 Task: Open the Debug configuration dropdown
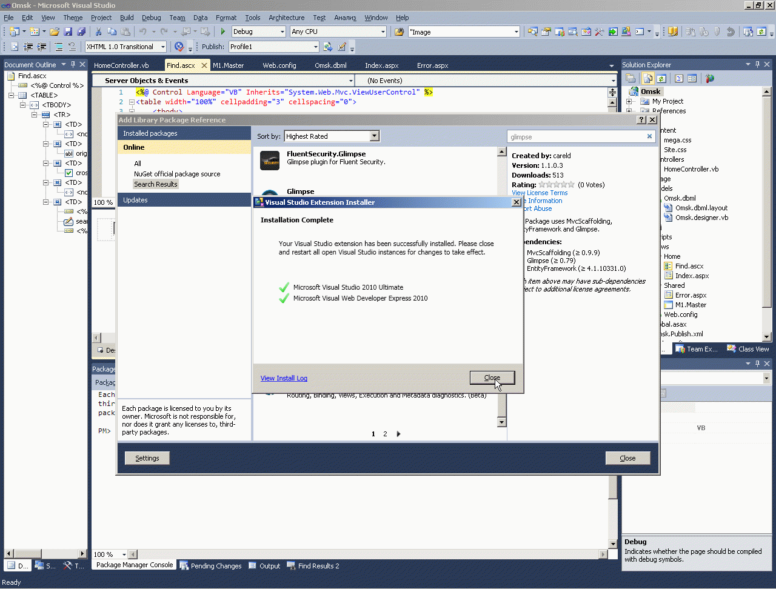pyautogui.click(x=283, y=32)
